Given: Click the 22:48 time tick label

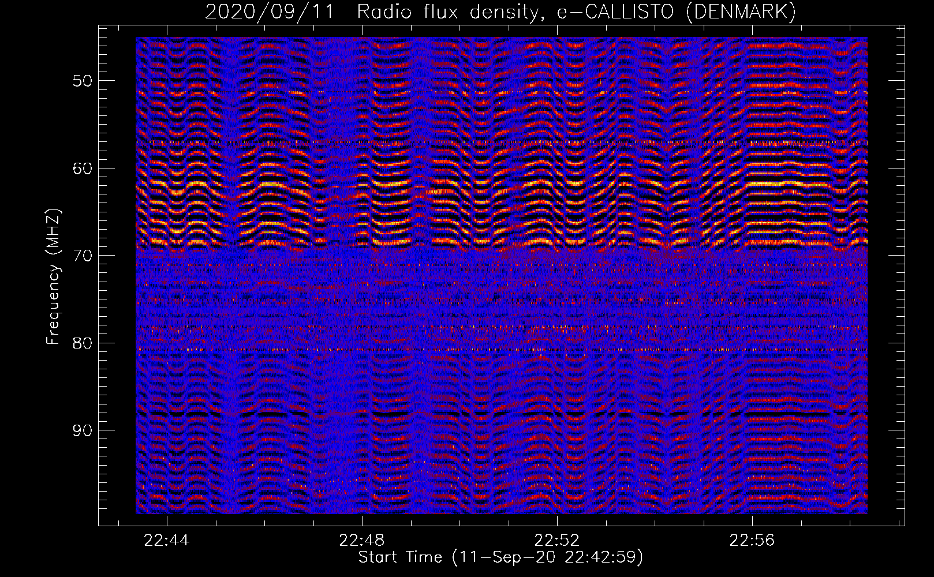Looking at the screenshot, I should pyautogui.click(x=362, y=541).
